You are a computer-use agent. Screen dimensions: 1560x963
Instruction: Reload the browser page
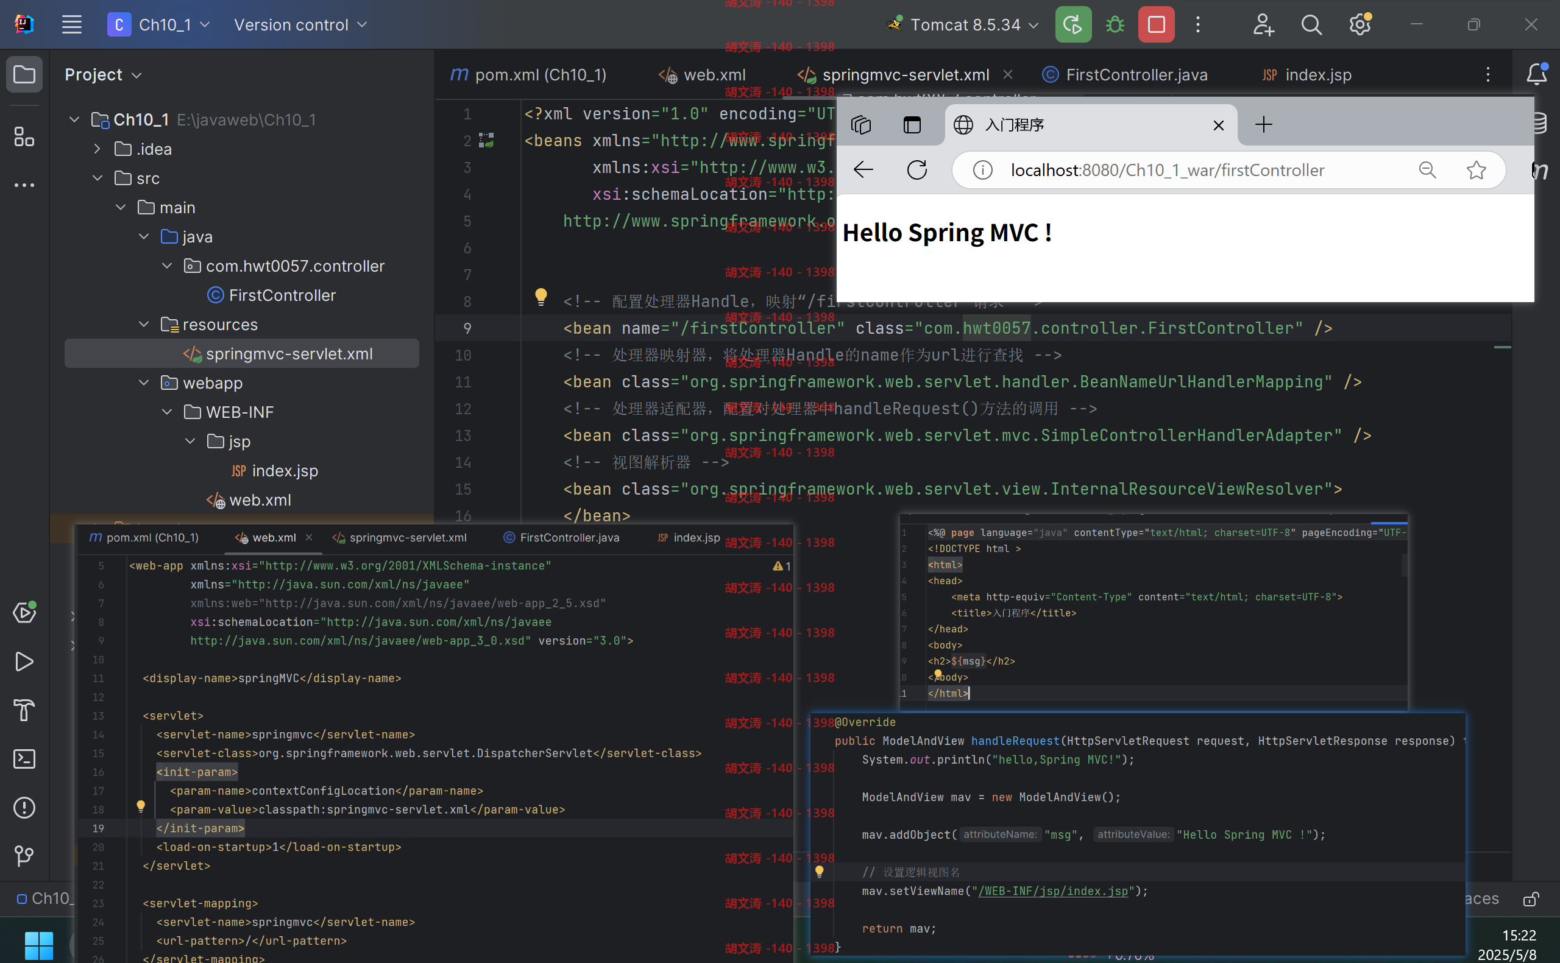point(916,170)
